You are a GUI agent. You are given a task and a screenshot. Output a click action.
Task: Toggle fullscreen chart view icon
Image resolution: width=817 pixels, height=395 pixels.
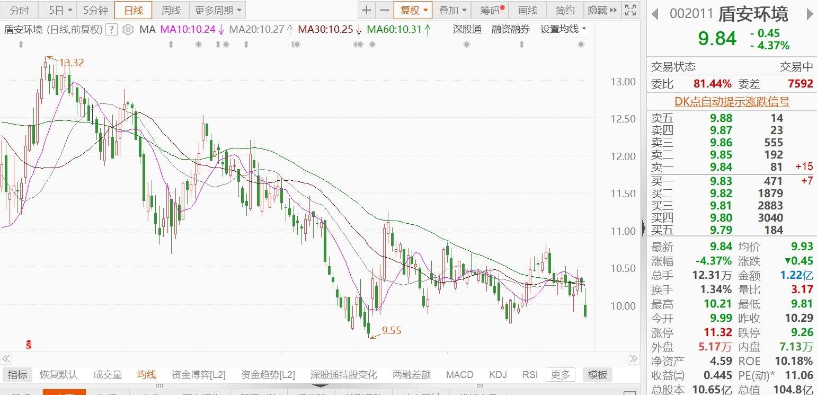630,10
